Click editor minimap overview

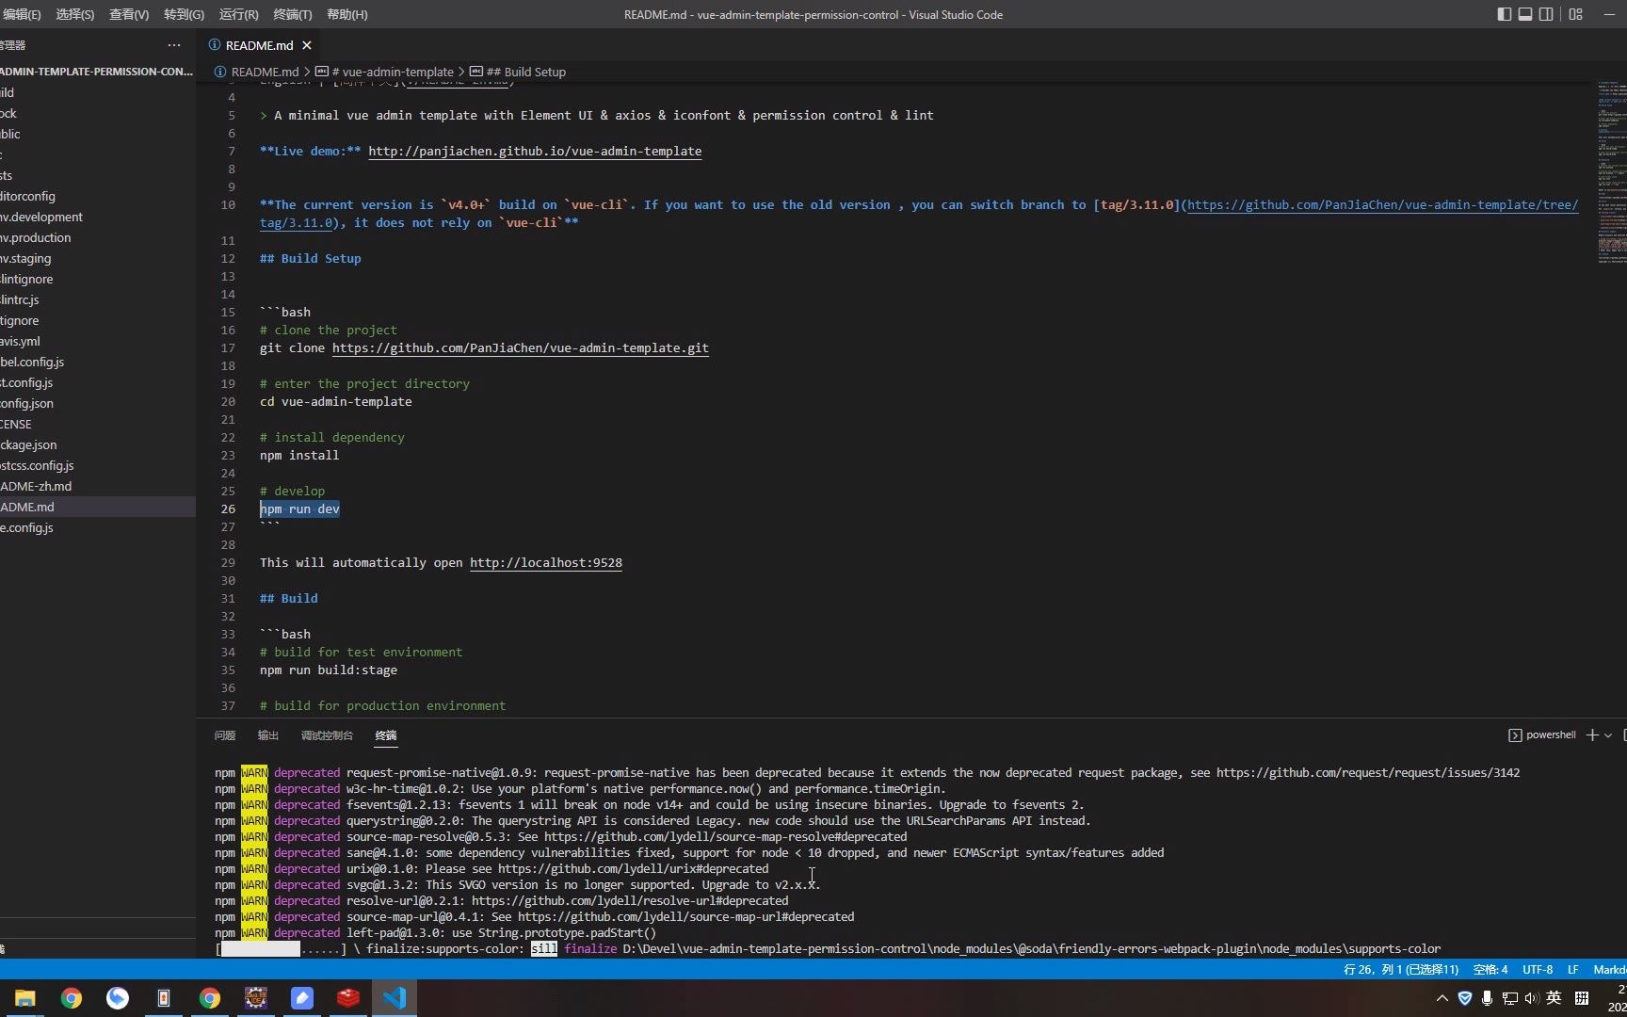tap(1610, 172)
